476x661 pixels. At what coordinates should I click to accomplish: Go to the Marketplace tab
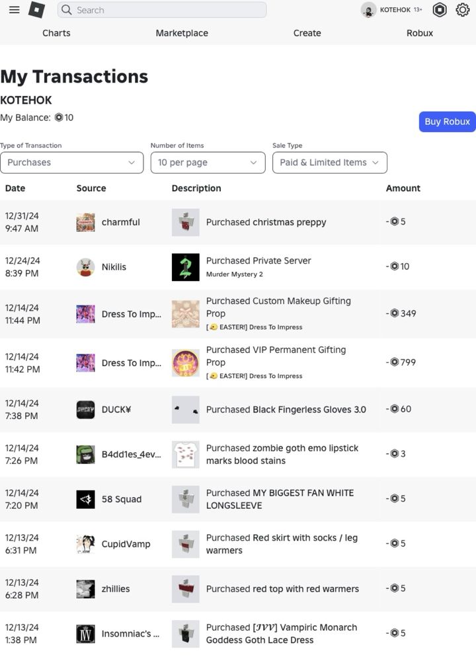tap(182, 33)
